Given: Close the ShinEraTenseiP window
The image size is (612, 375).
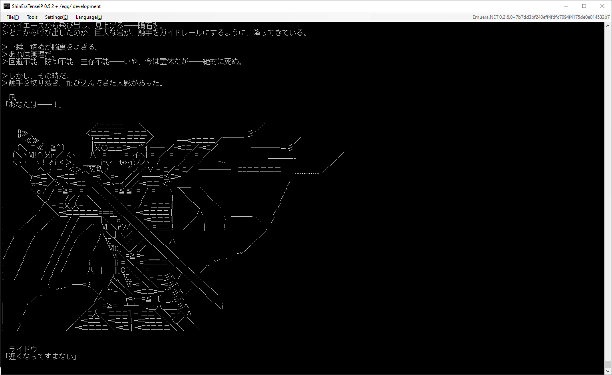Looking at the screenshot, I should coord(602,6).
